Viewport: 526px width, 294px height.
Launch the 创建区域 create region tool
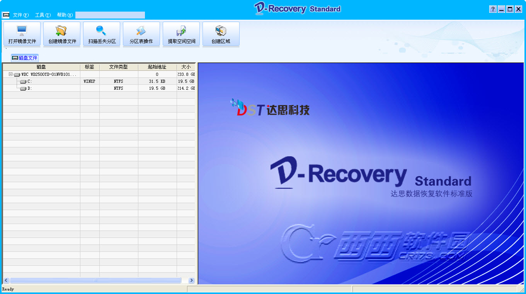pyautogui.click(x=221, y=34)
